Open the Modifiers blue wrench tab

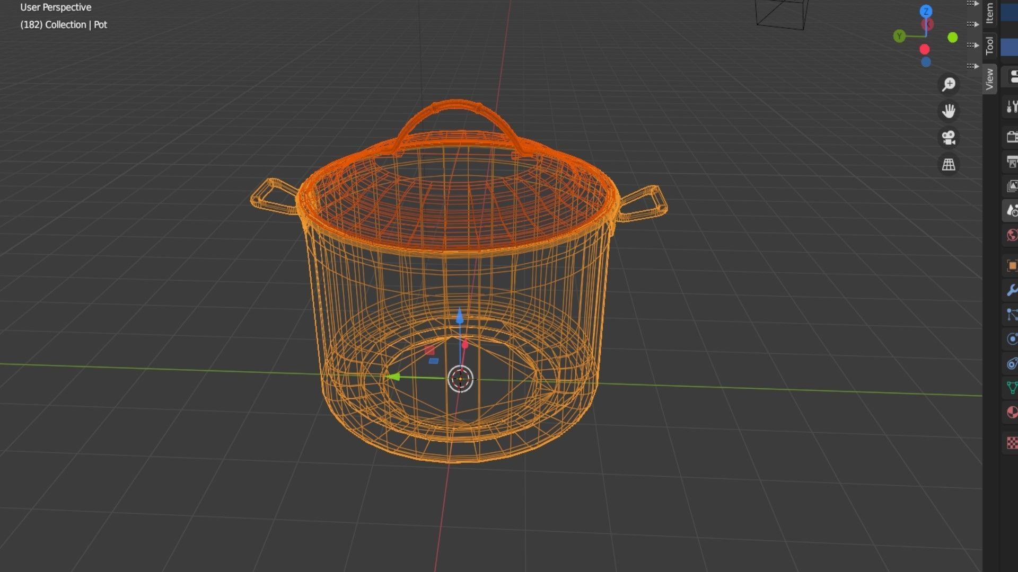(1011, 290)
